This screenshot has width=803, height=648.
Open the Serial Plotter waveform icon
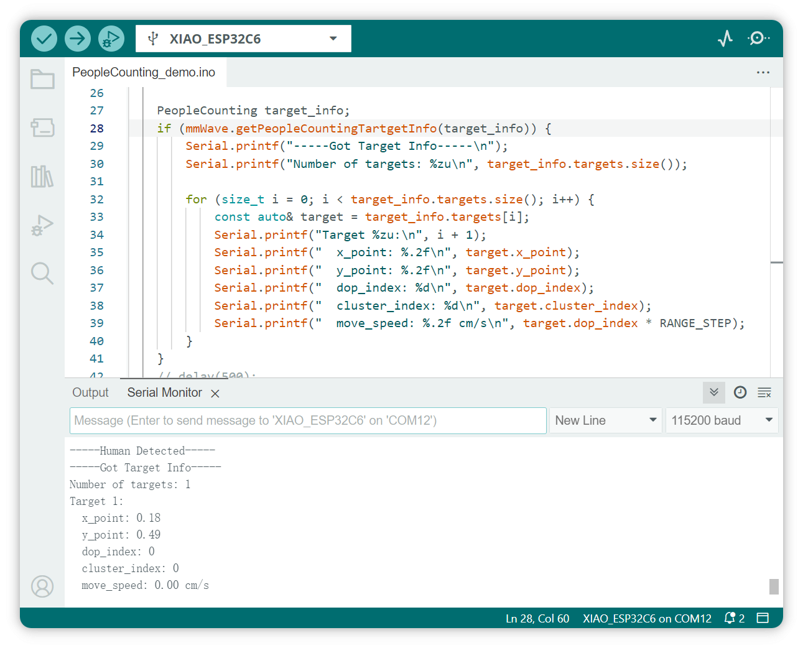[725, 39]
